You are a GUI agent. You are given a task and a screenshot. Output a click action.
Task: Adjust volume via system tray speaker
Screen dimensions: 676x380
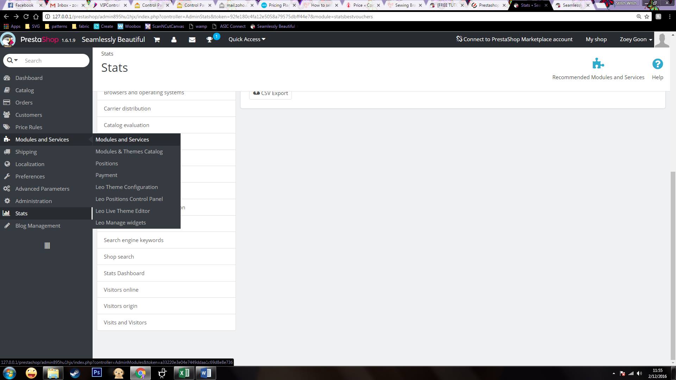(x=639, y=373)
